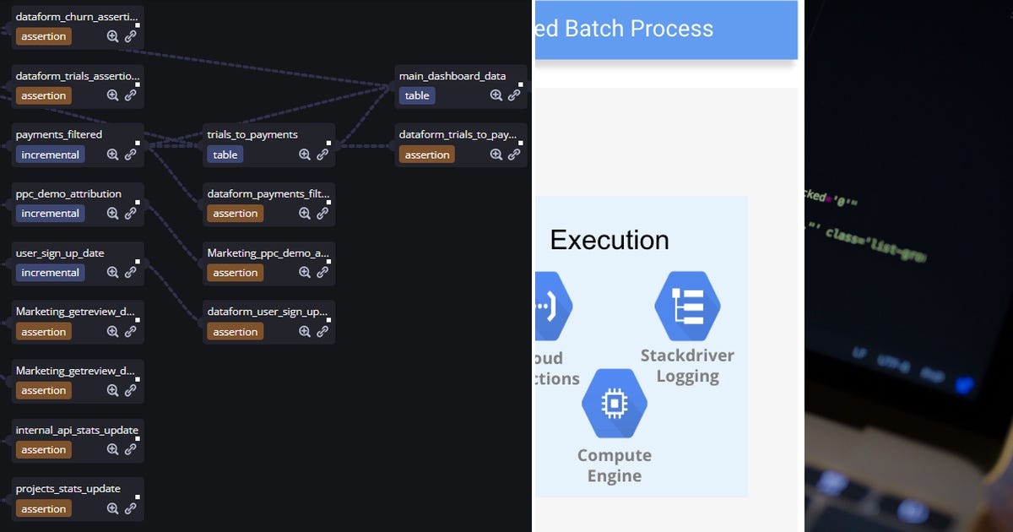Select the Compute Engine icon
1013x532 pixels.
pyautogui.click(x=614, y=404)
